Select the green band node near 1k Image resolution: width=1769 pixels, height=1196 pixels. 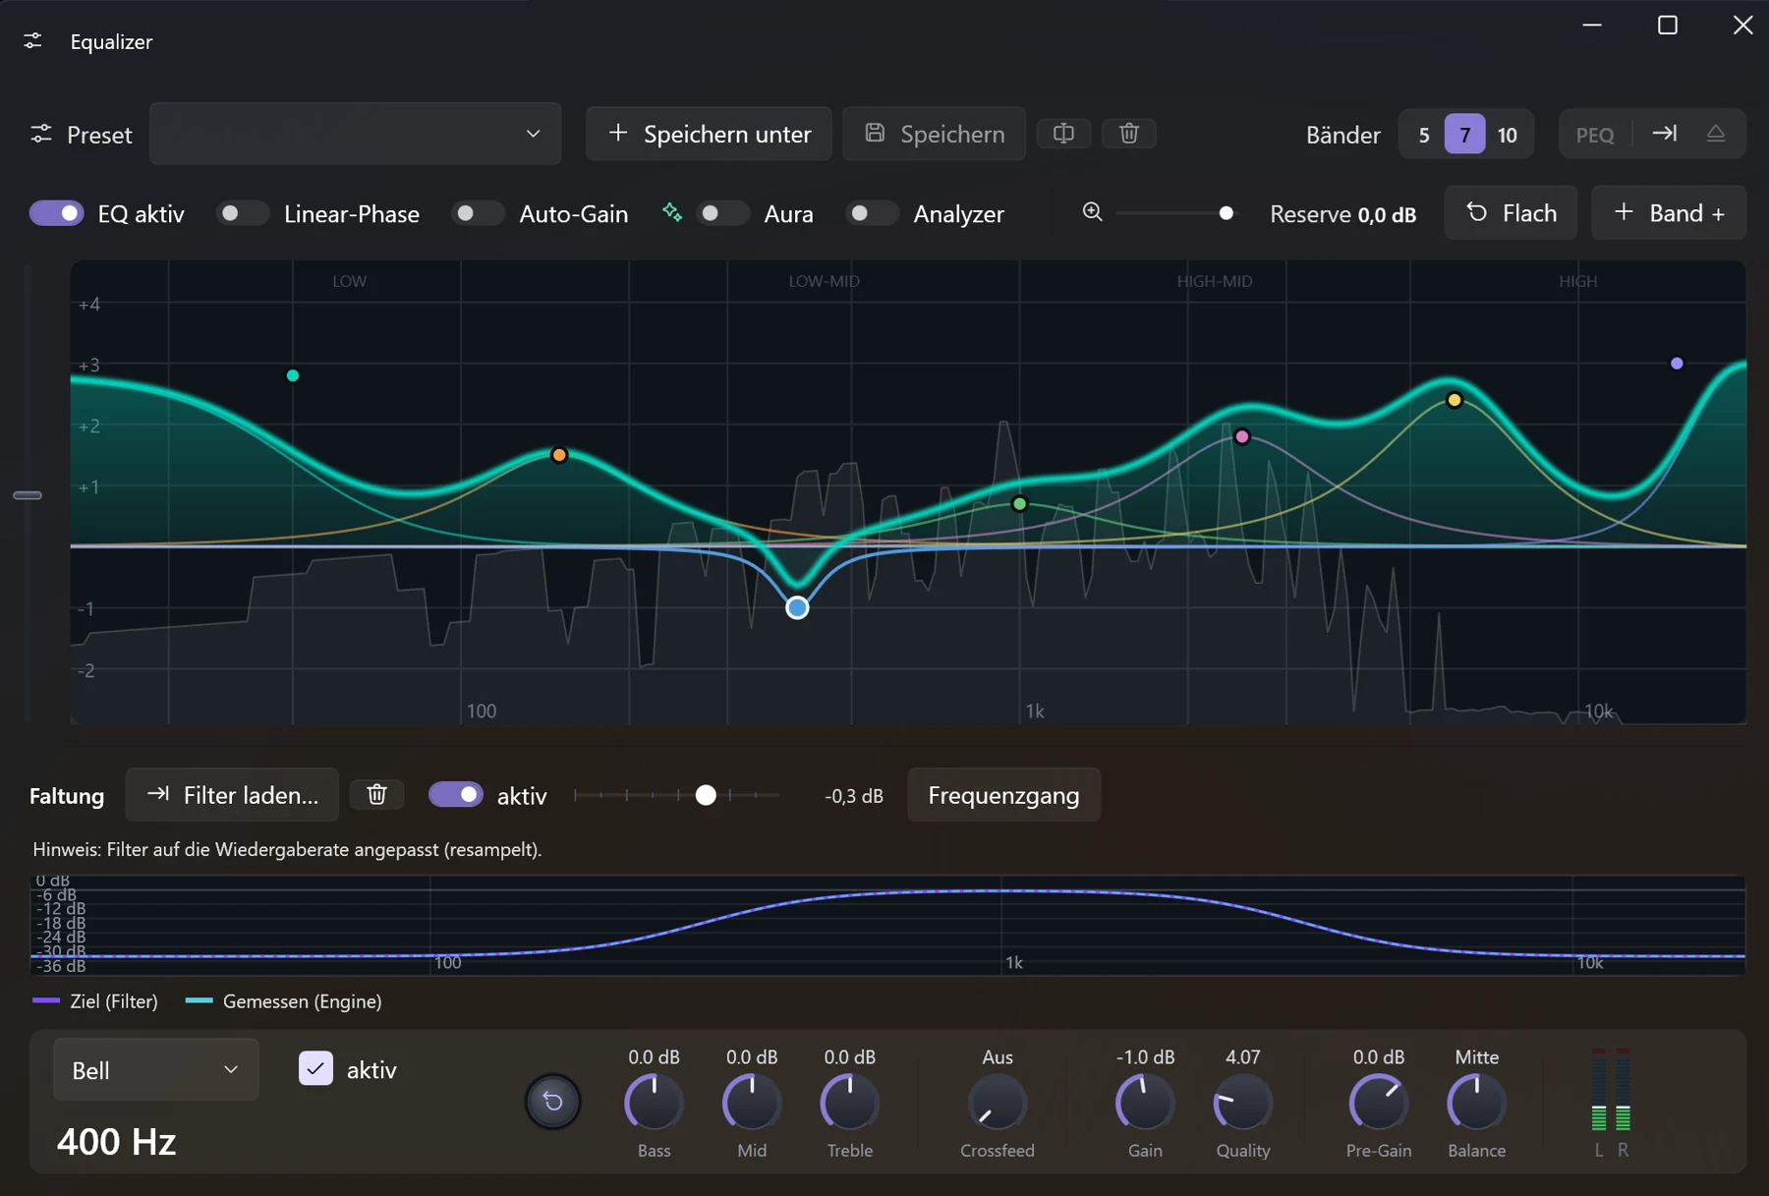[1019, 504]
